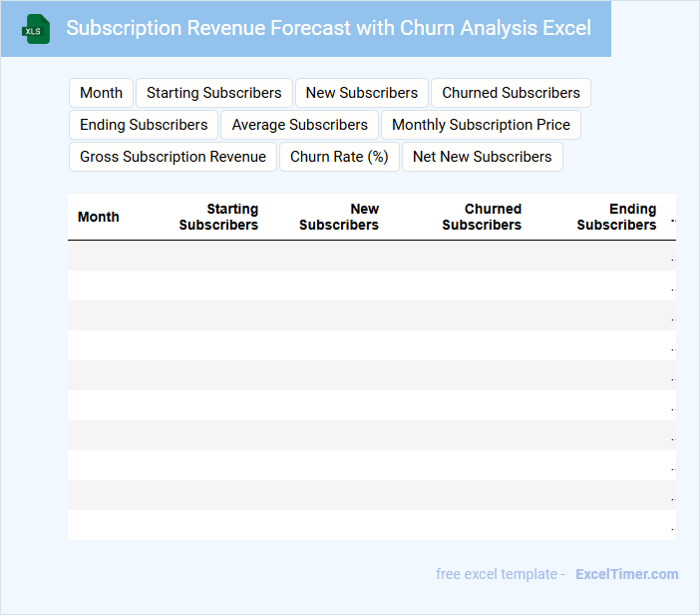700x615 pixels.
Task: Click the Average Subscribers tag
Action: [299, 125]
